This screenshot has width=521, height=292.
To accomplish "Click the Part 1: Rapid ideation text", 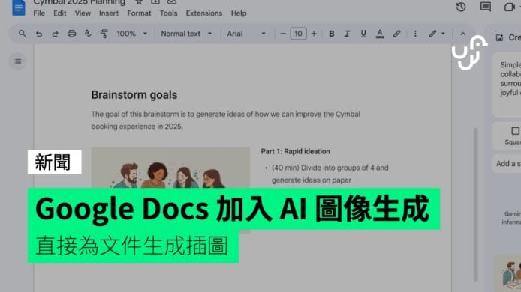I will click(x=295, y=151).
